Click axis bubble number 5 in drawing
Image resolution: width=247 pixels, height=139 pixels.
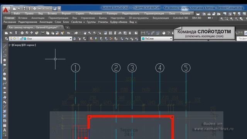(x=186, y=68)
